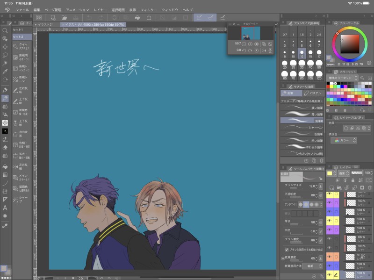
Task: Switch to the パステル sub tool tab
Action: point(313,93)
